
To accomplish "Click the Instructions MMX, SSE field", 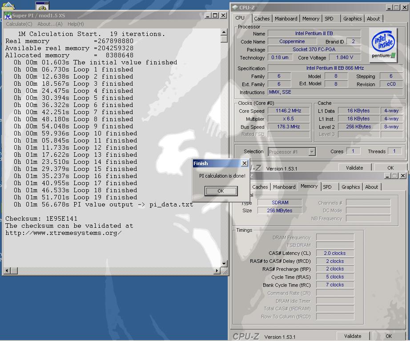I will [335, 92].
